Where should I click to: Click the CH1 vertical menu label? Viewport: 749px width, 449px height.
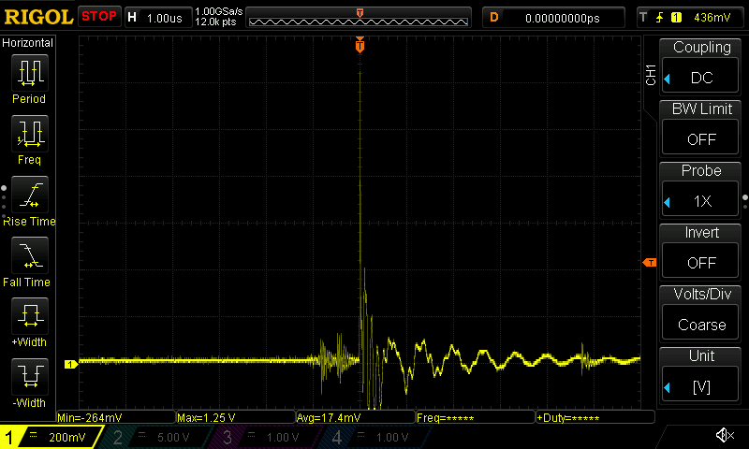[x=651, y=75]
